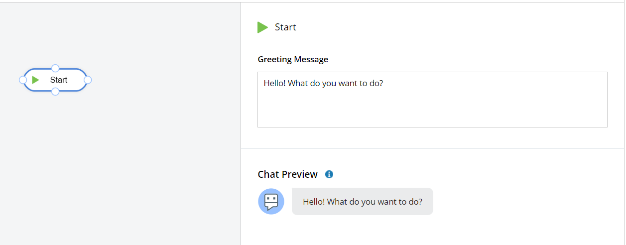Click the Chat Preview heading
Screen dimensions: 626x245
click(287, 174)
